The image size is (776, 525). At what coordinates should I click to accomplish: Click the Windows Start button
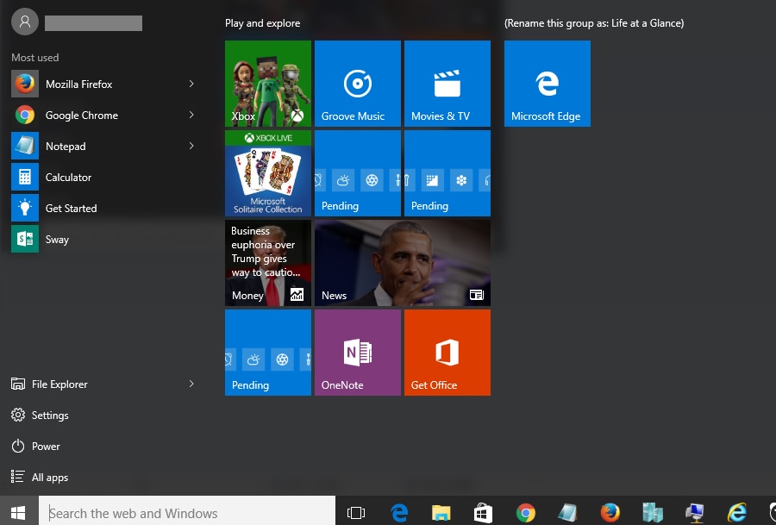[19, 513]
